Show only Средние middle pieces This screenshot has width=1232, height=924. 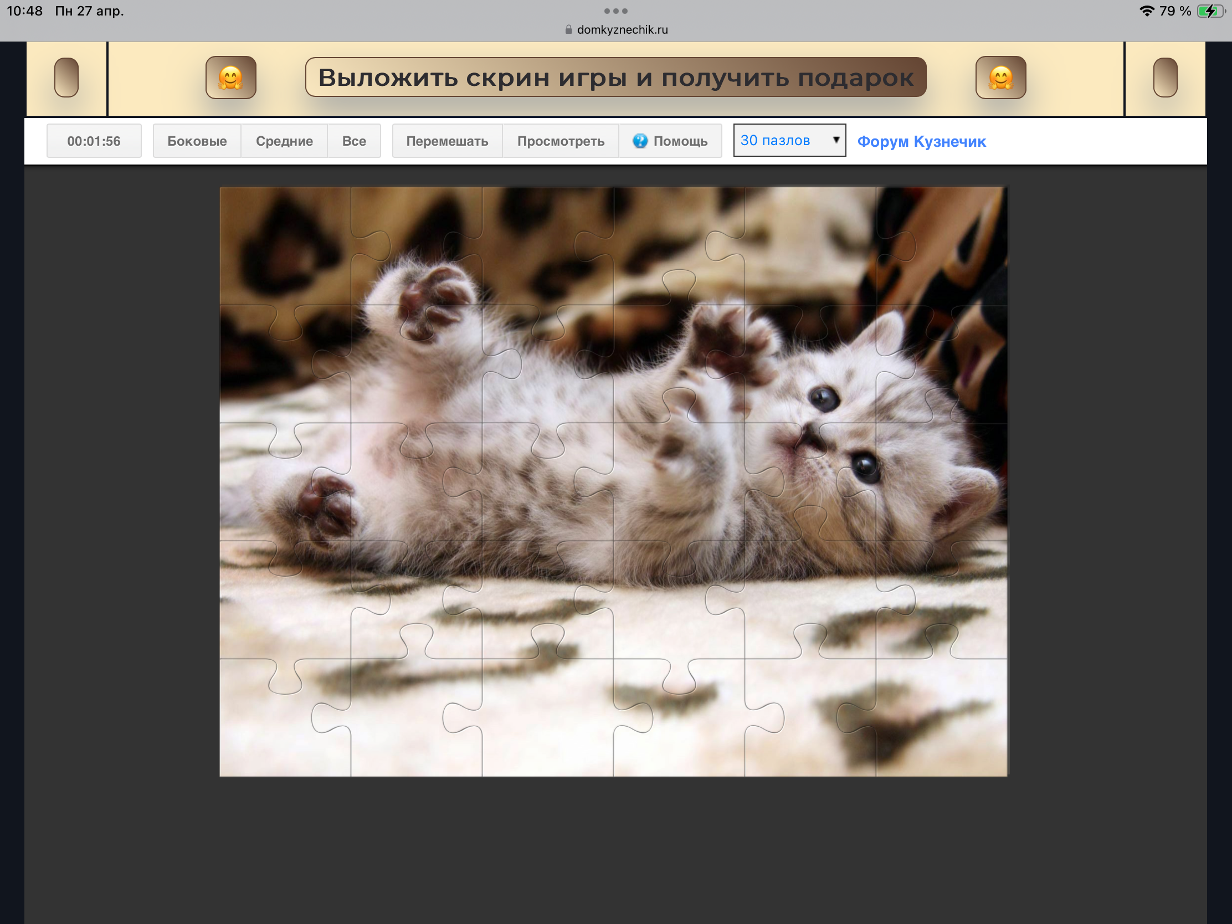pyautogui.click(x=284, y=141)
